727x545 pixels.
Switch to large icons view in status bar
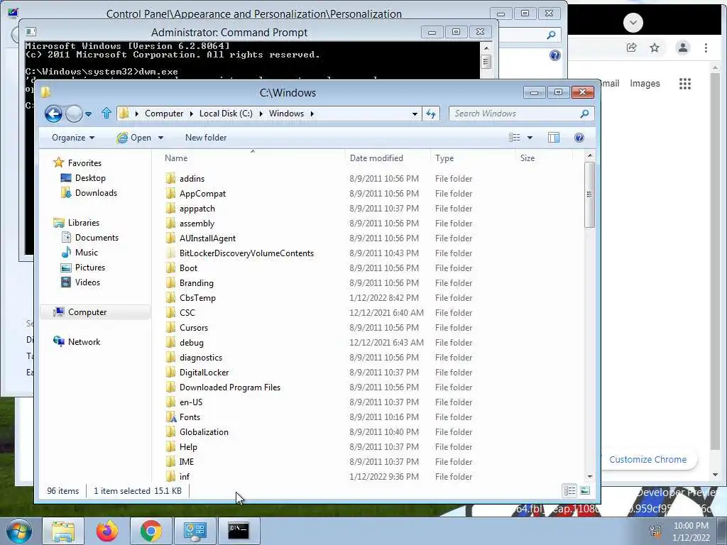coord(585,490)
